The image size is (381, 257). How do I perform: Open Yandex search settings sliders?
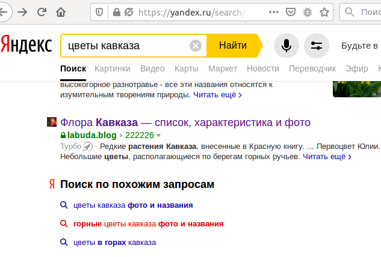tap(317, 46)
